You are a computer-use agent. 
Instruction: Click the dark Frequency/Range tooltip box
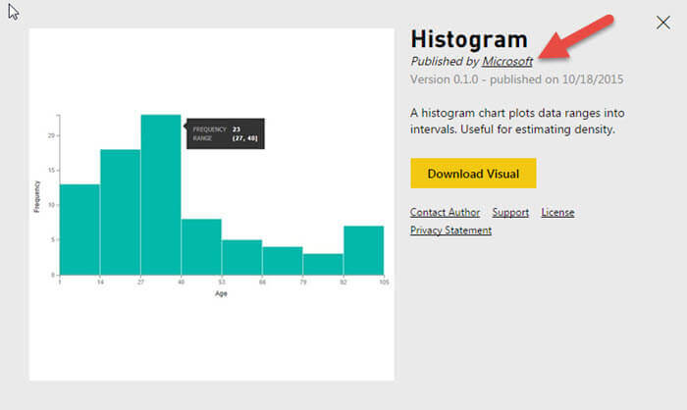(x=225, y=133)
